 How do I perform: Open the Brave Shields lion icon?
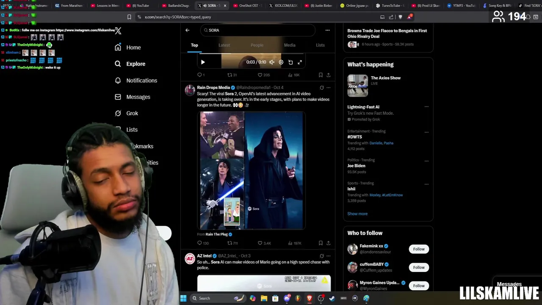(400, 17)
